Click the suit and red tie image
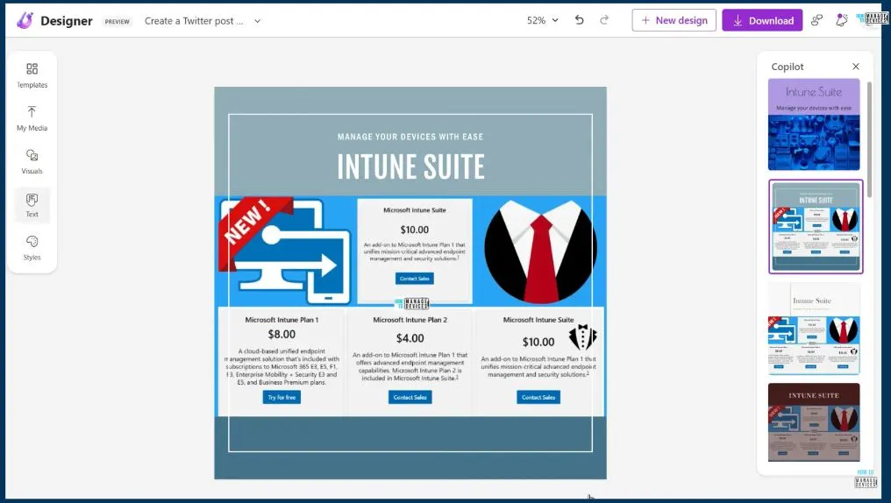 (540, 251)
